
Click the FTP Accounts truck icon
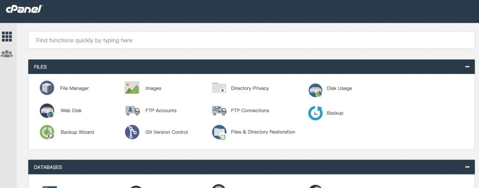[132, 111]
